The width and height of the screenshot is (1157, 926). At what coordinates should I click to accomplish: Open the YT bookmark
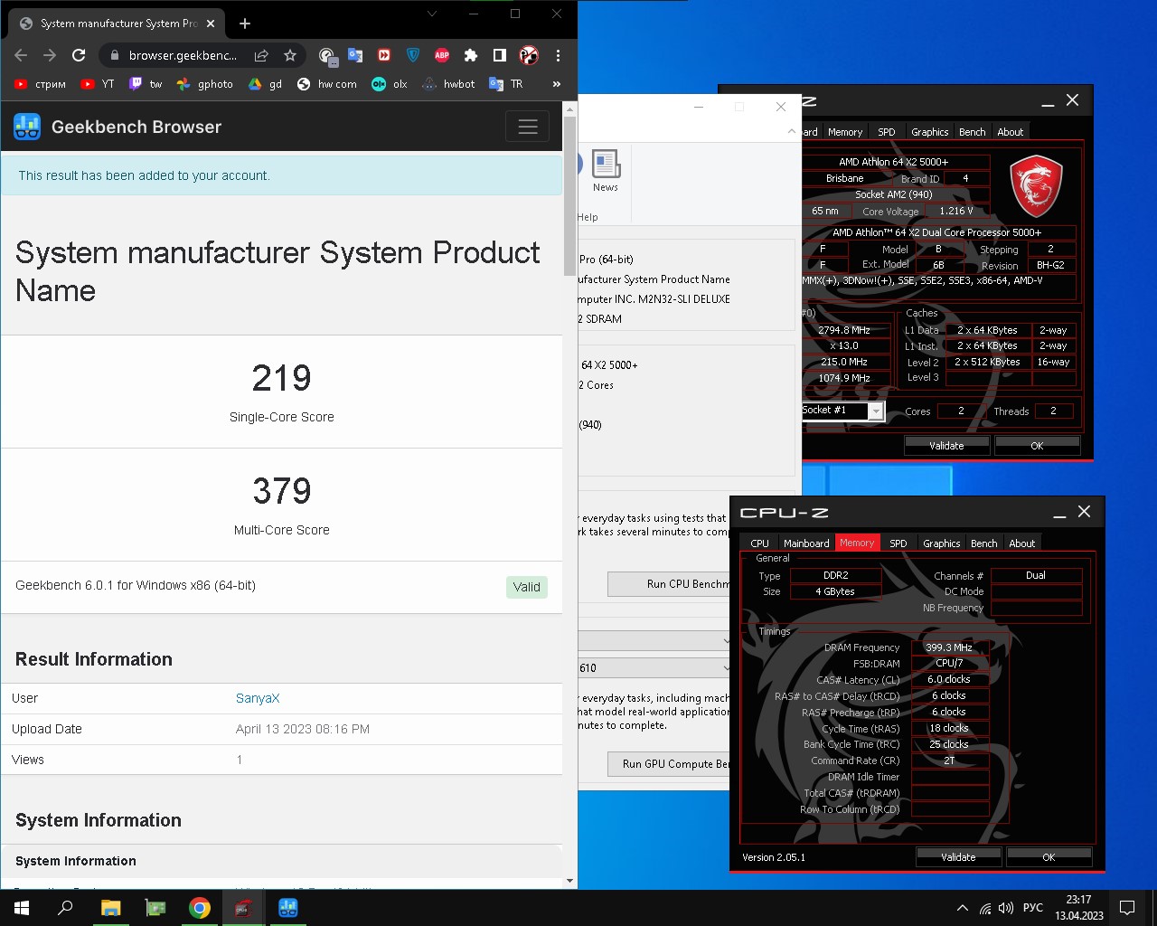98,84
